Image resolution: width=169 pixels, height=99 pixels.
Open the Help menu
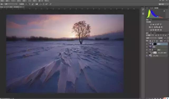(47, 1)
